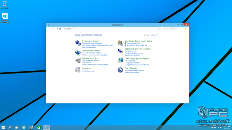Open System and Security shield icon

tap(78, 43)
